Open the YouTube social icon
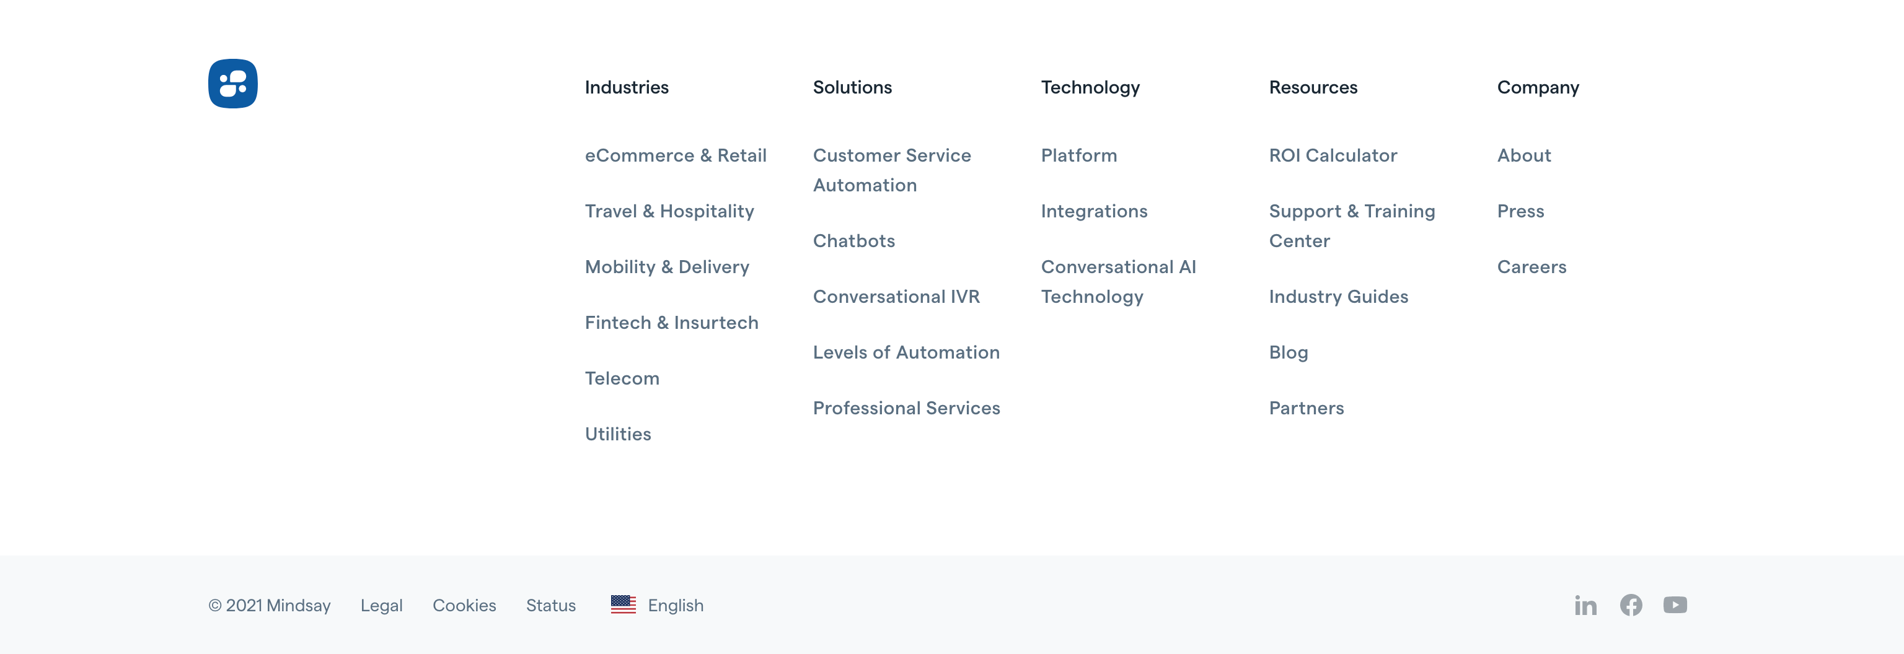This screenshot has height=654, width=1904. pyautogui.click(x=1675, y=605)
